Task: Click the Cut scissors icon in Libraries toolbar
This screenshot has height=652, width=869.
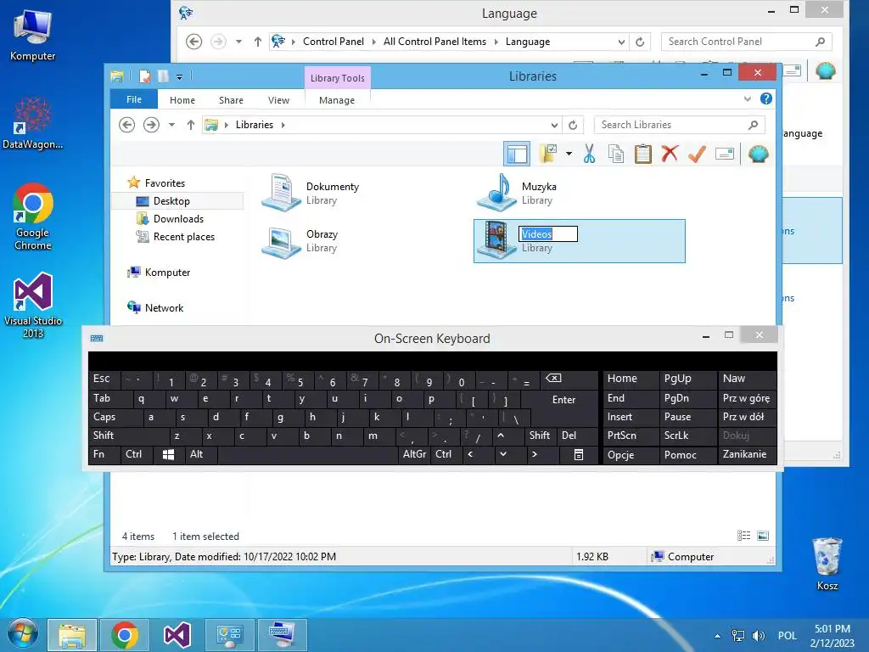Action: (589, 154)
